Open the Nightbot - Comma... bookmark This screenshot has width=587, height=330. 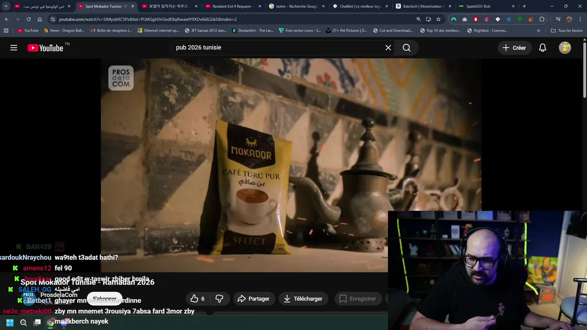point(487,31)
